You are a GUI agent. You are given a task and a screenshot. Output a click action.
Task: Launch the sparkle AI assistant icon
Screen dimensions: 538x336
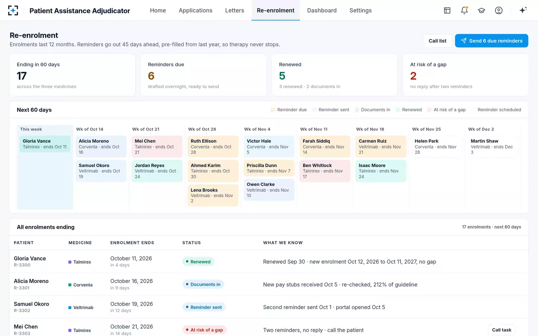(x=523, y=10)
